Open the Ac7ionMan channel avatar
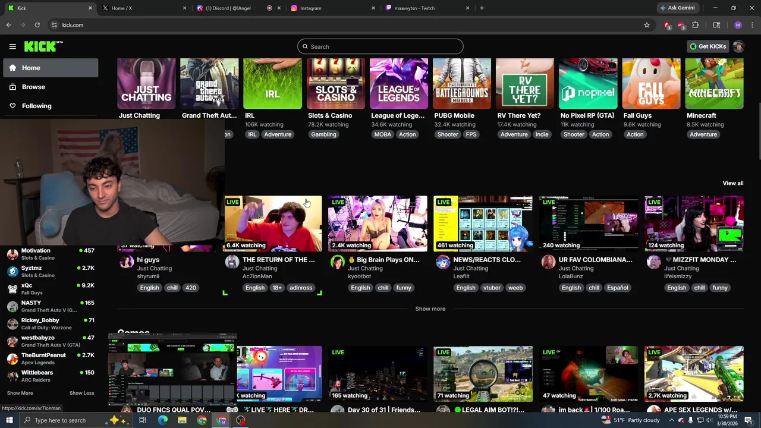761x428 pixels. coord(232,262)
